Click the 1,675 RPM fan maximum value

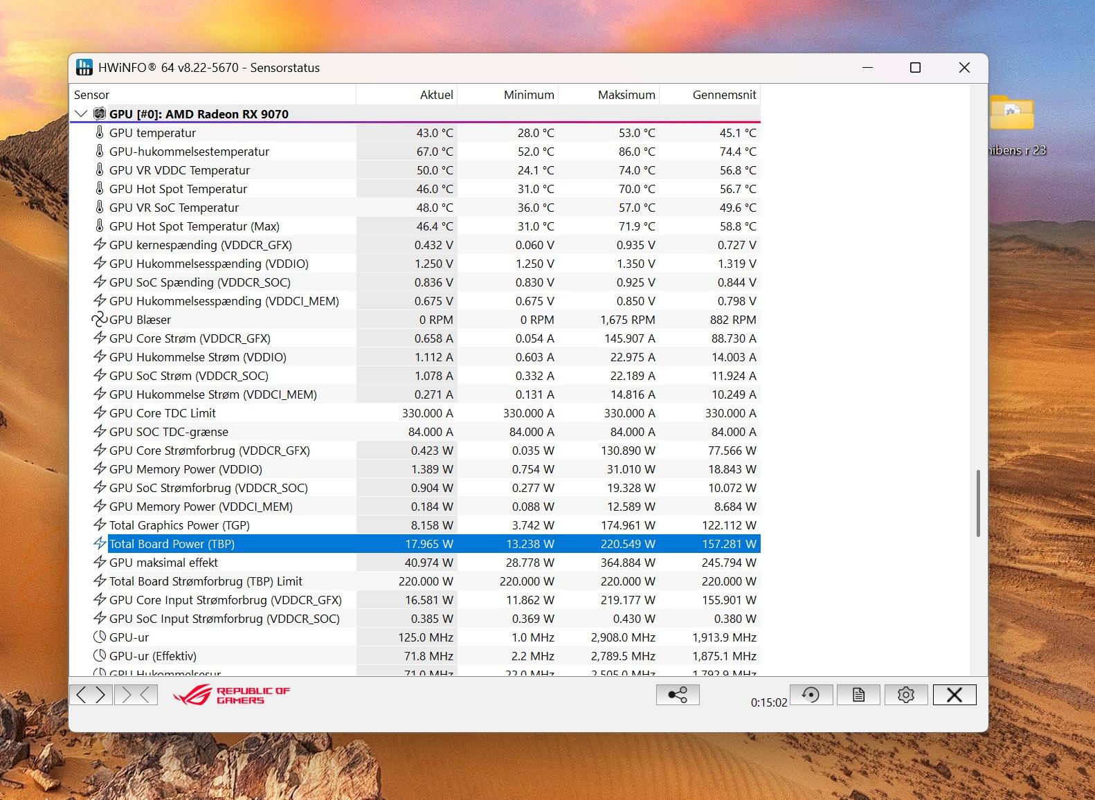coord(628,319)
